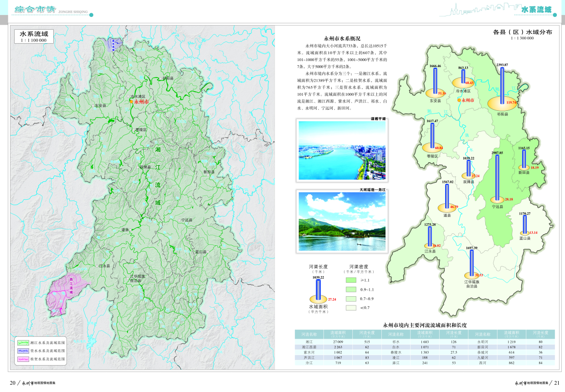This screenshot has height=392, width=565.
Task: Click the 祁阳县 label on the right map
Action: point(503,114)
